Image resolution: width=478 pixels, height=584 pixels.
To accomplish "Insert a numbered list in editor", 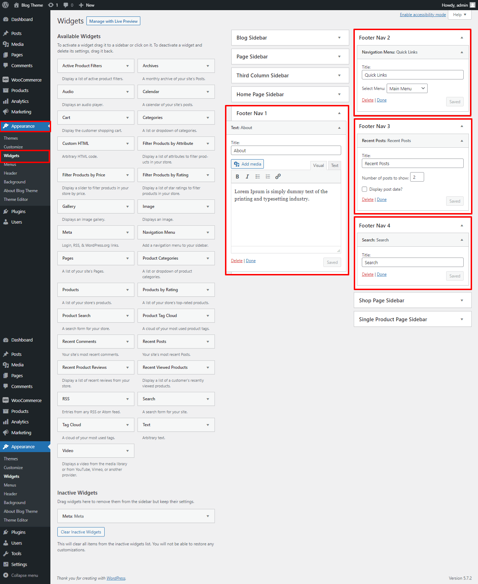I will click(x=268, y=177).
